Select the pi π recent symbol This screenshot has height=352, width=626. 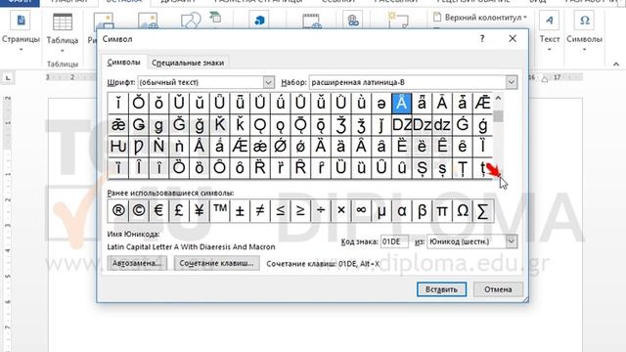[442, 211]
